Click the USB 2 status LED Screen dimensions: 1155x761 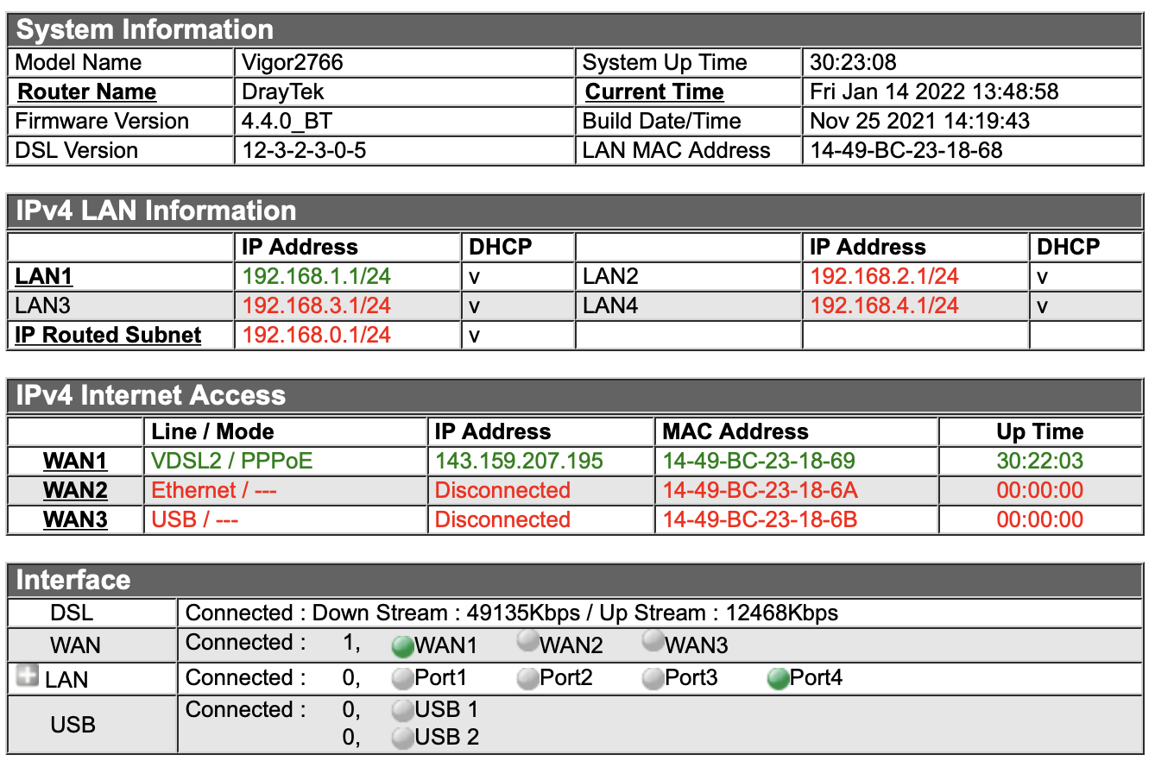(x=402, y=738)
